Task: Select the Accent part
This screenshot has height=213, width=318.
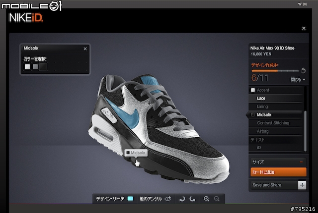Action: (x=276, y=90)
